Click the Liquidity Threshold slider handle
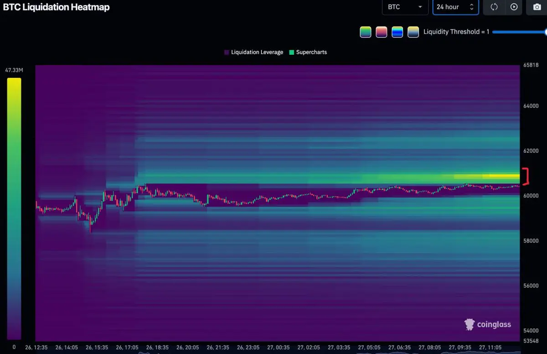547x354 pixels. [x=546, y=32]
